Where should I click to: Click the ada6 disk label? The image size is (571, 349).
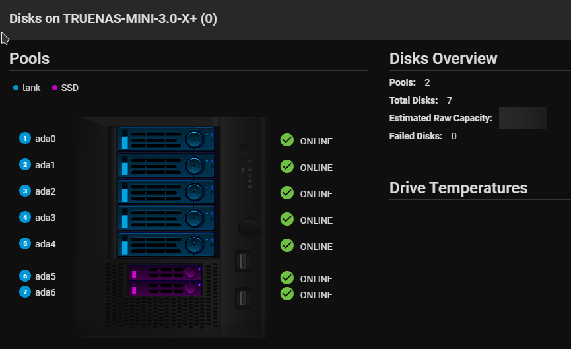point(45,292)
